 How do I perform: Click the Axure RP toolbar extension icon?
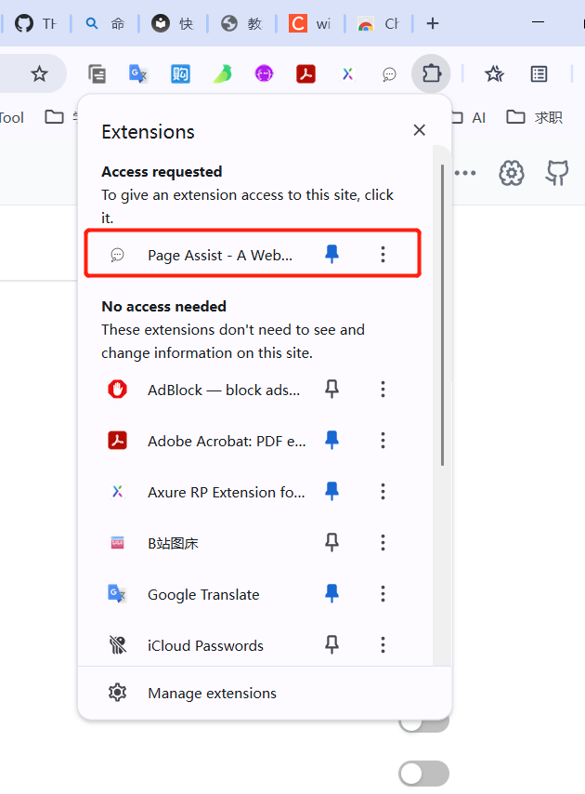347,73
